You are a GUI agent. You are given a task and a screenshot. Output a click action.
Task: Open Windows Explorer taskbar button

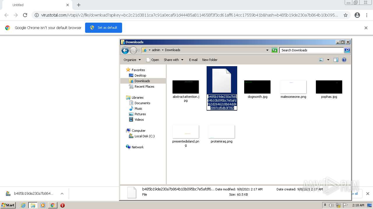[x=33, y=205]
